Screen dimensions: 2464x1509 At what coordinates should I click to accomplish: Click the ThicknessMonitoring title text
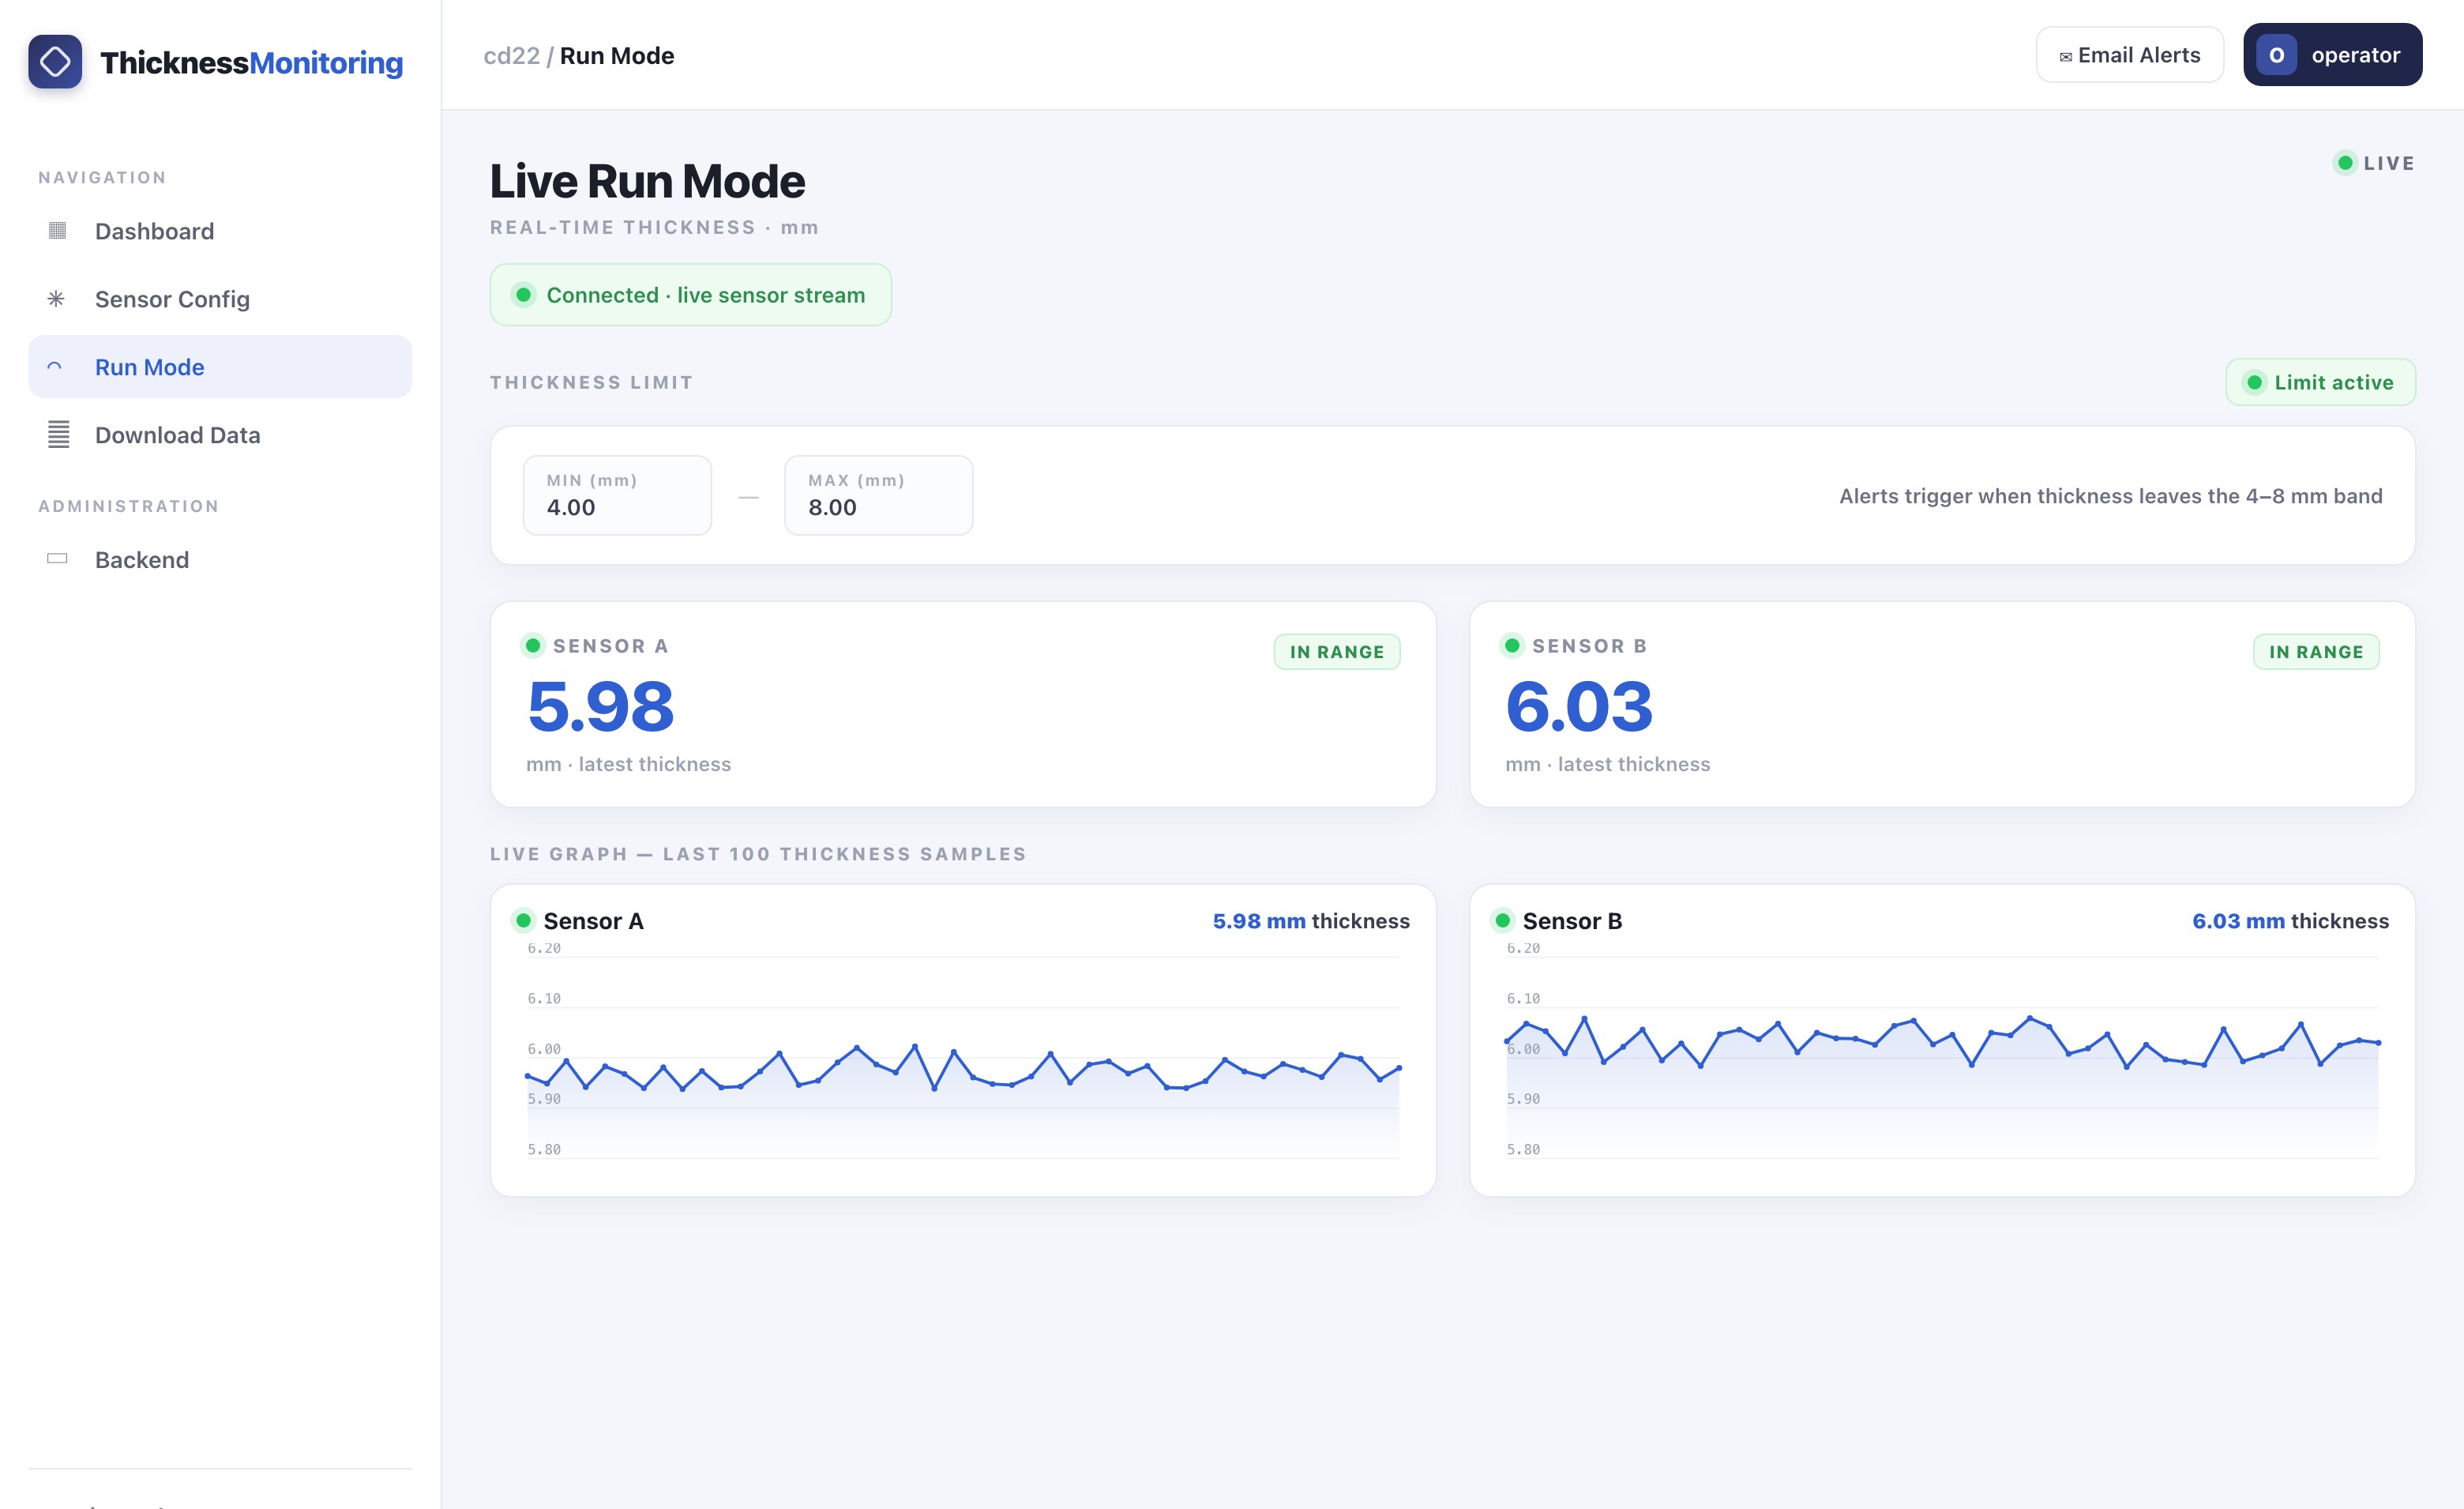point(252,62)
